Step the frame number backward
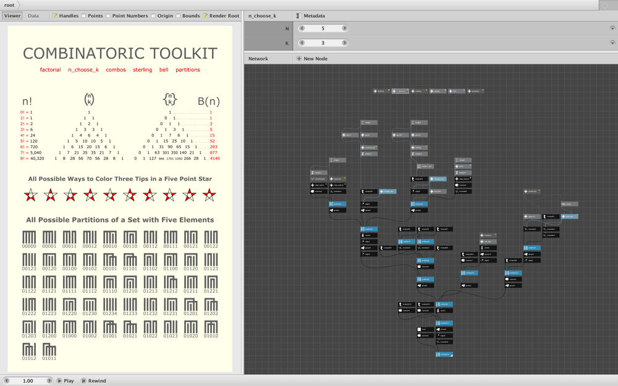The height and width of the screenshot is (386, 618). pyautogui.click(x=6, y=380)
